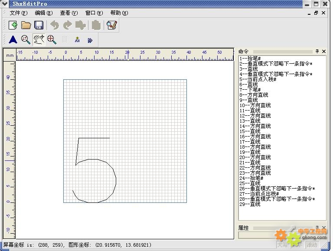Select the zoom window magnifier tool
The image size is (333, 251).
26,39
